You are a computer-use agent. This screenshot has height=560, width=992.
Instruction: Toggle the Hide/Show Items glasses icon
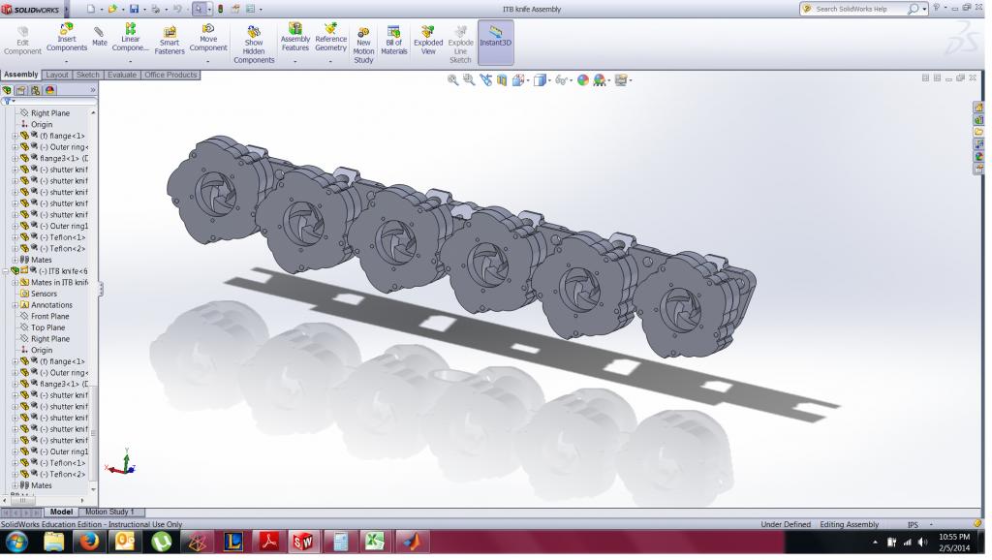pos(560,80)
